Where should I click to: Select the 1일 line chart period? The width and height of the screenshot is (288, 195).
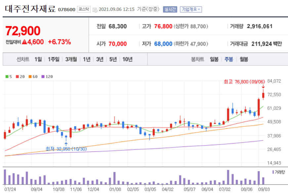[38, 59]
